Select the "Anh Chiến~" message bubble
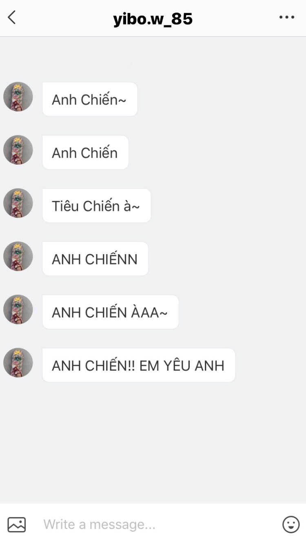Viewport: 306px width, 545px height. [90, 99]
